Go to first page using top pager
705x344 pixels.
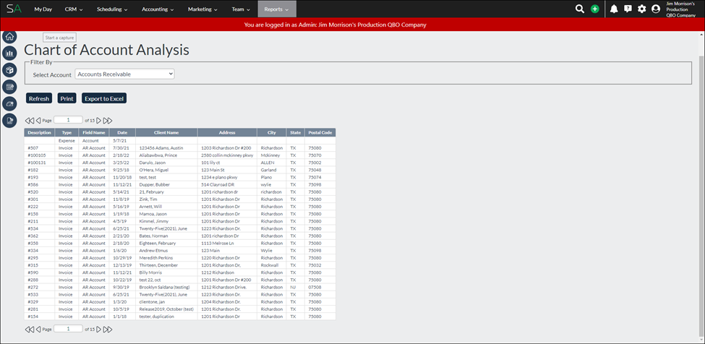(29, 121)
